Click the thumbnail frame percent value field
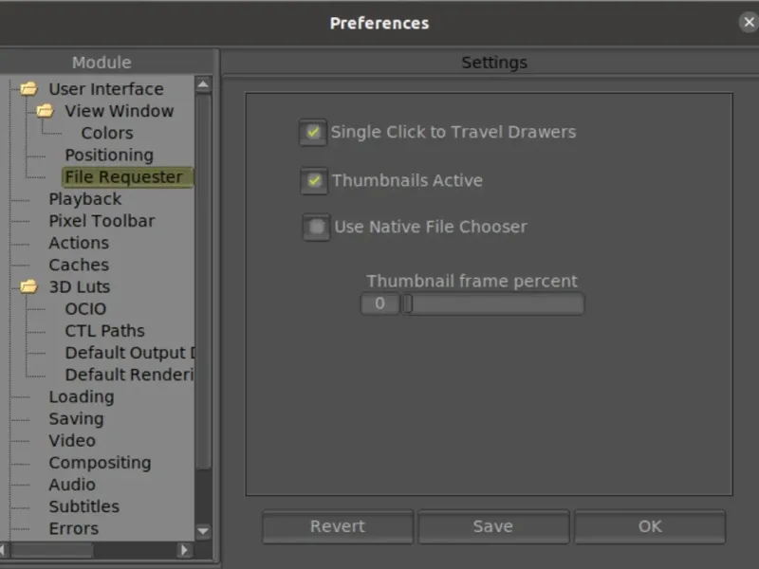Image resolution: width=759 pixels, height=569 pixels. (380, 303)
